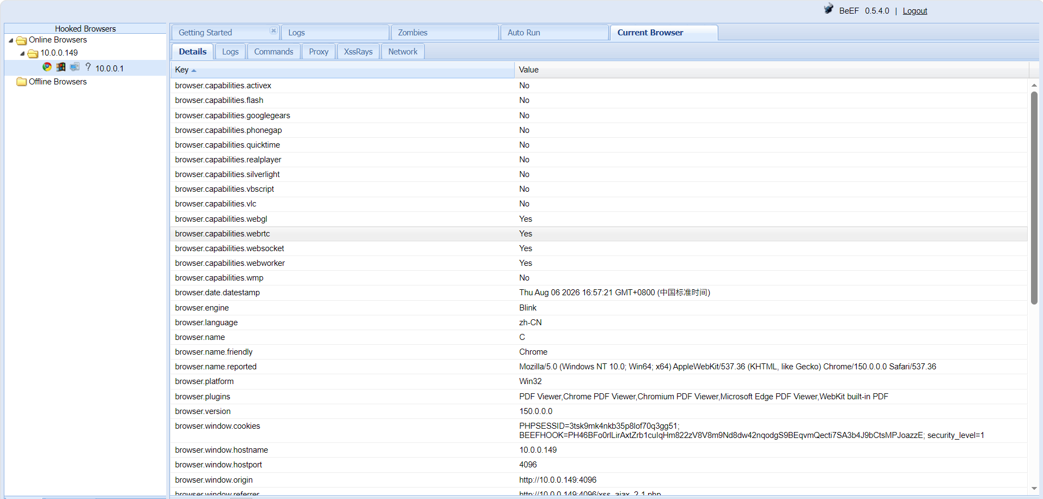Click the browser.plugins PDF Viewer value
1043x499 pixels.
click(704, 397)
